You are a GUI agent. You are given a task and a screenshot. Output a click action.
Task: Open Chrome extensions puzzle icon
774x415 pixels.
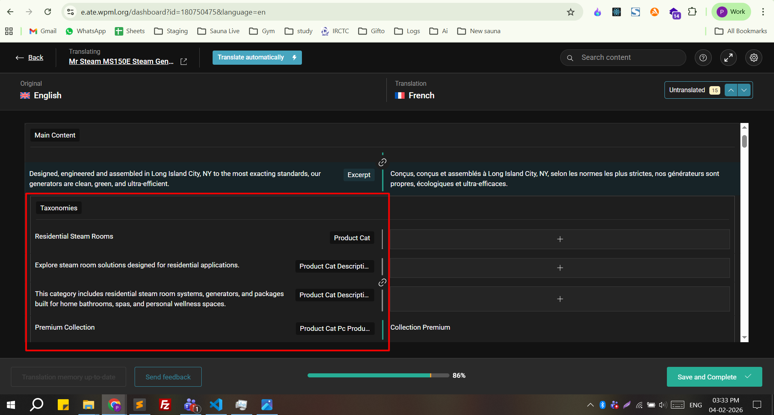(692, 12)
